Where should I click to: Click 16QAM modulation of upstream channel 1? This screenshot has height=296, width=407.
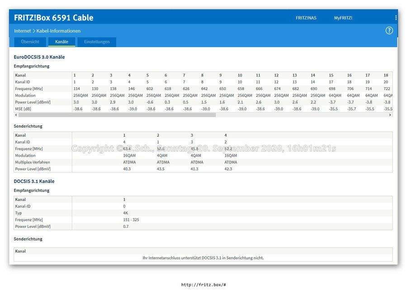[129, 156]
